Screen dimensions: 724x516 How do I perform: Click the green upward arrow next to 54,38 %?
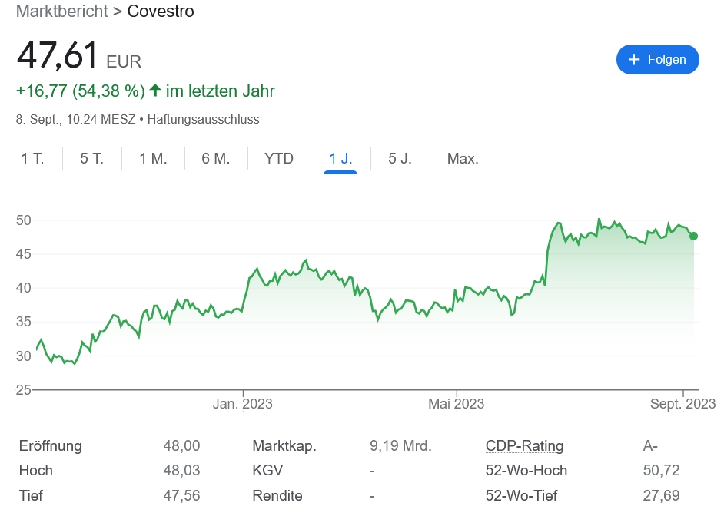click(x=154, y=90)
